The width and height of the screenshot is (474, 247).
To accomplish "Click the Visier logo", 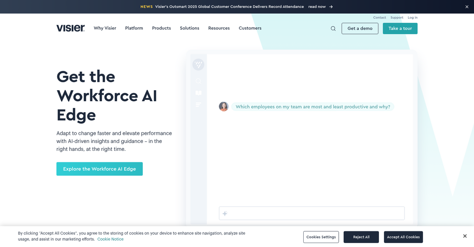I will click(71, 28).
